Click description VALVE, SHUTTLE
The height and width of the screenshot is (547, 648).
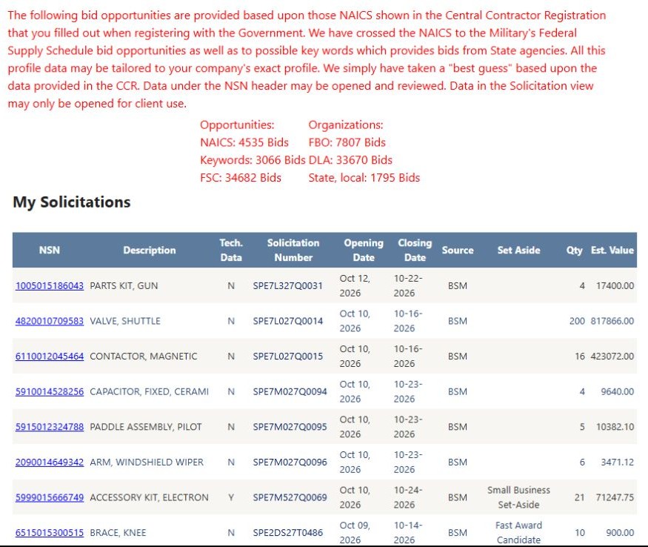click(x=125, y=321)
